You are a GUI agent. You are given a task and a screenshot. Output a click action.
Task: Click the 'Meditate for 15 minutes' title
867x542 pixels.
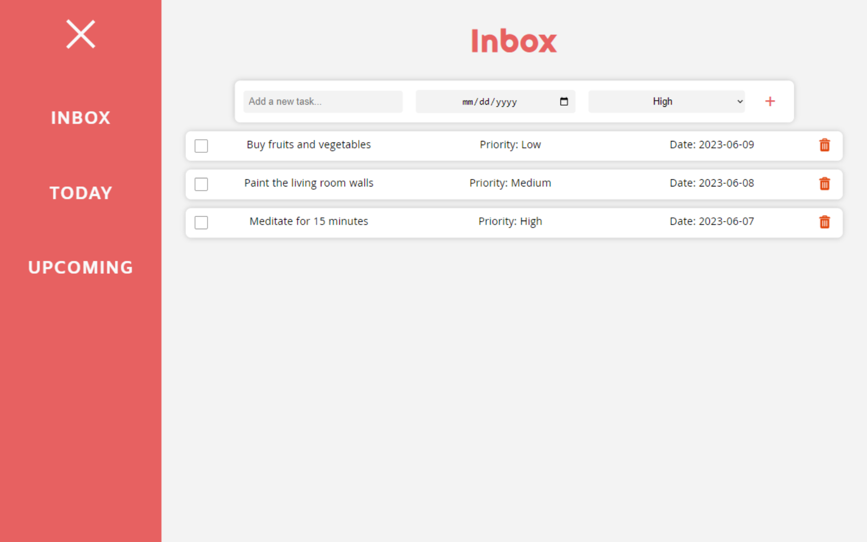click(309, 221)
